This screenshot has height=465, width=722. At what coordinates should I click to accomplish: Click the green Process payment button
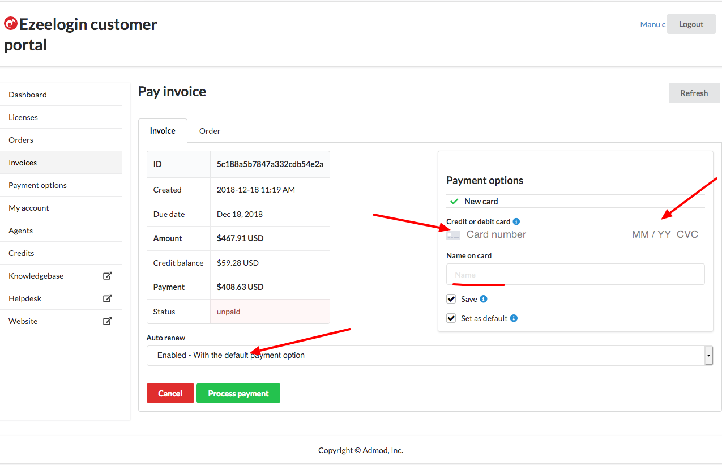pos(238,393)
